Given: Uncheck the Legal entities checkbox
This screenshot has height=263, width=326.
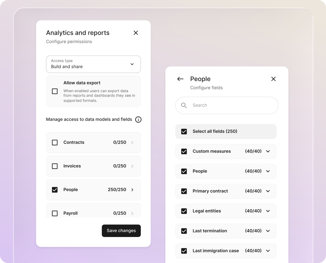Looking at the screenshot, I should 184,211.
